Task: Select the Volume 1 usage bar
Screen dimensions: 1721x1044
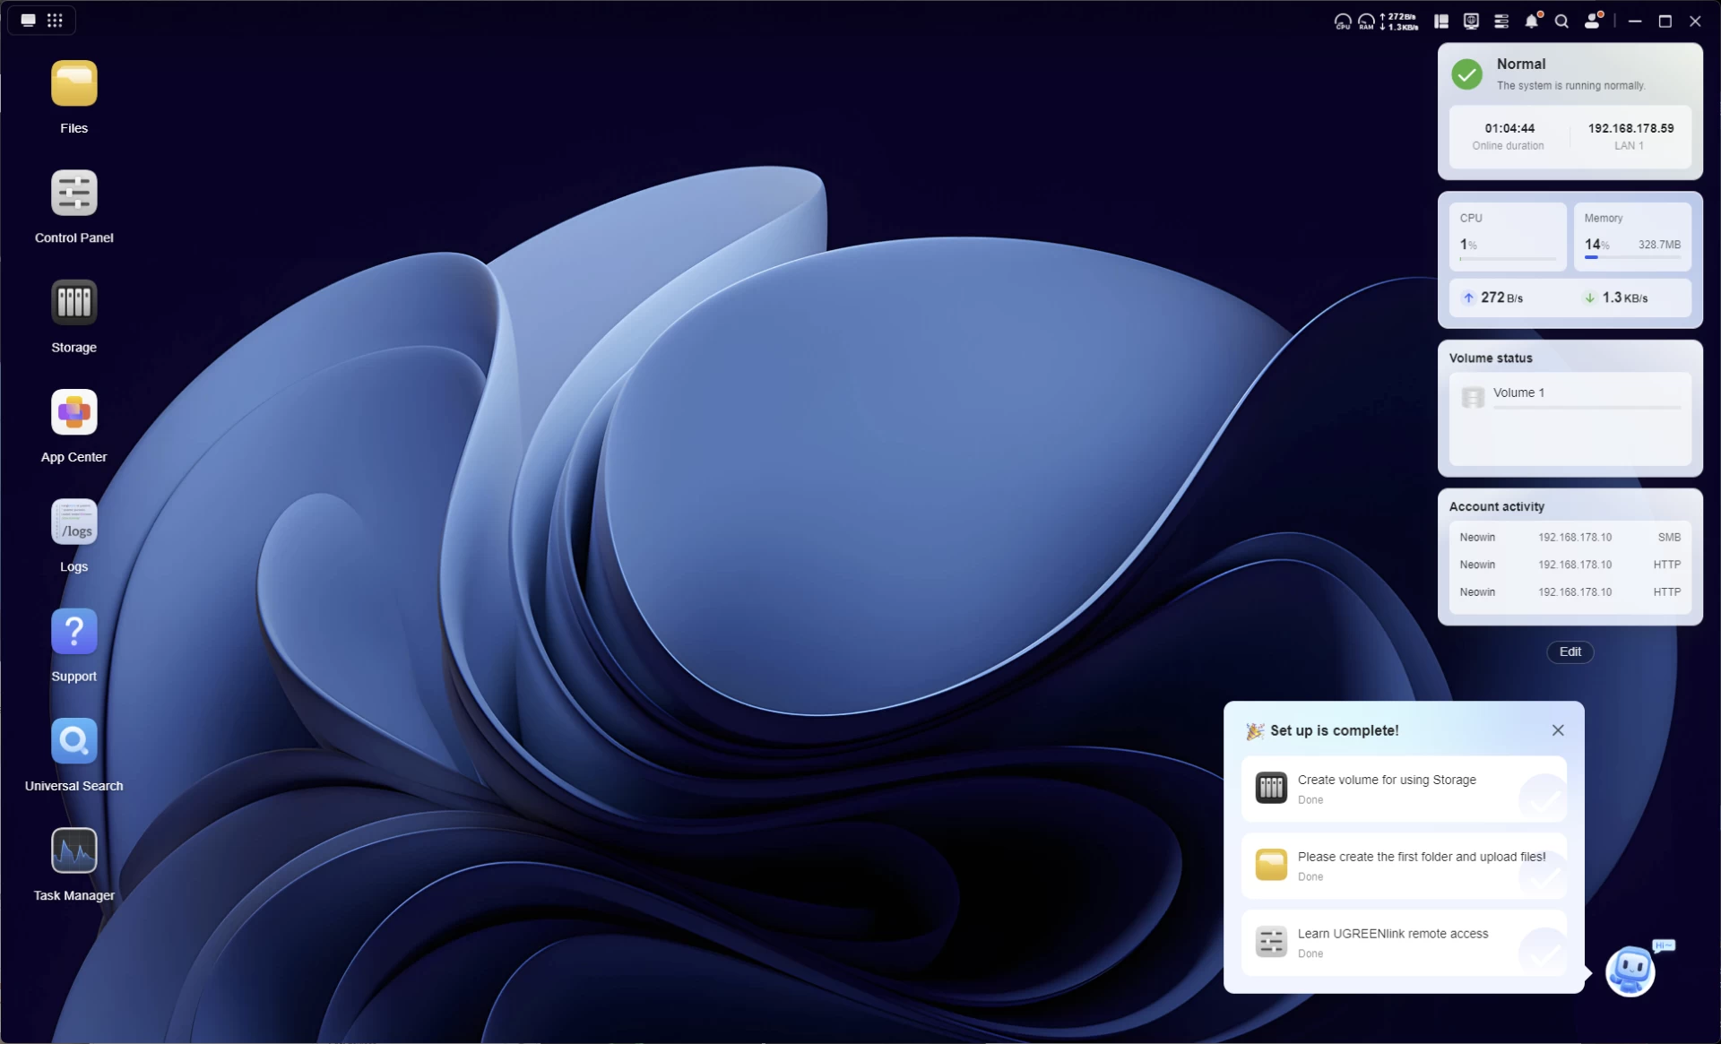Action: [1587, 408]
